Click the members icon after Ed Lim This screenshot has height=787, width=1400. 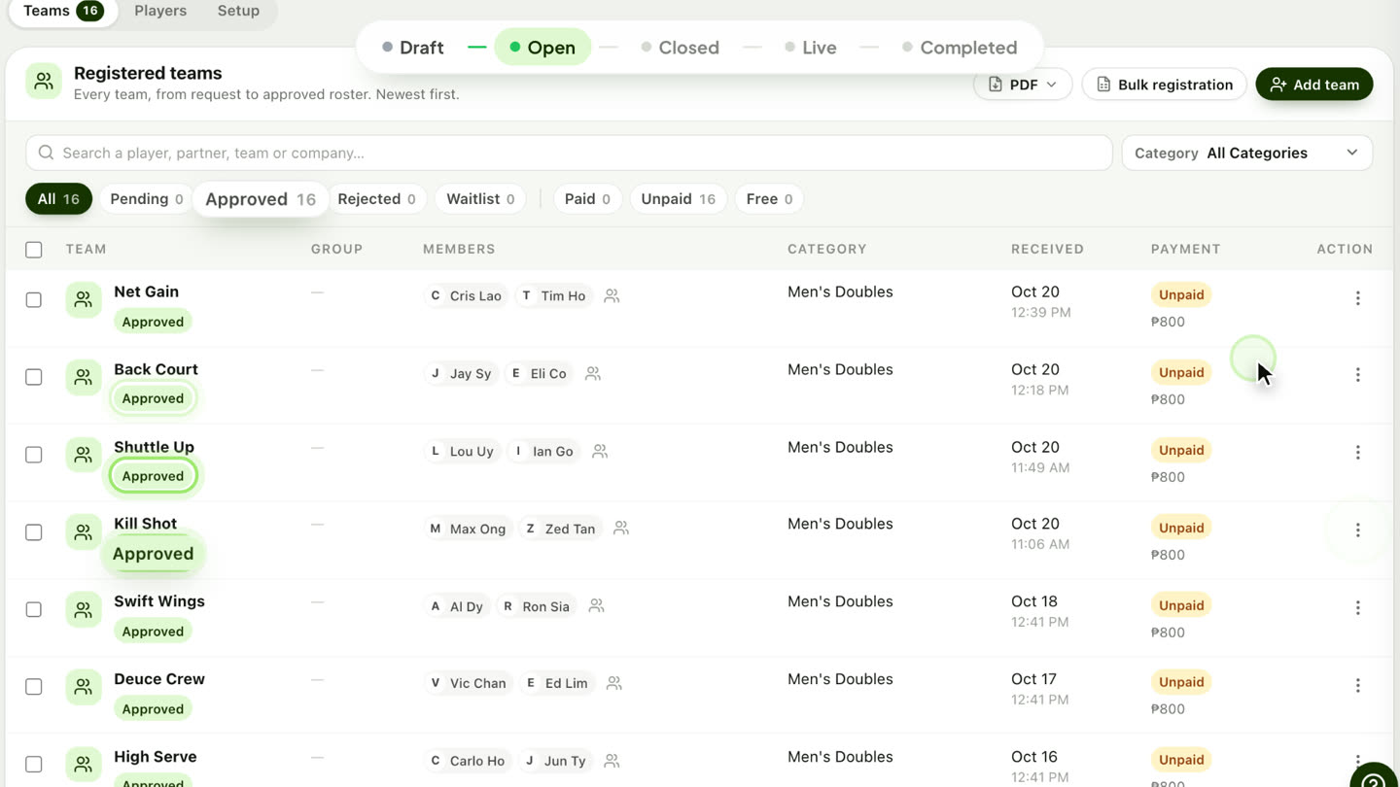point(614,683)
